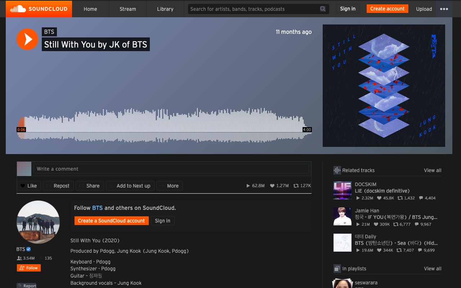The image size is (461, 288).
Task: View LIE track 2.32M plays
Action: pos(364,198)
